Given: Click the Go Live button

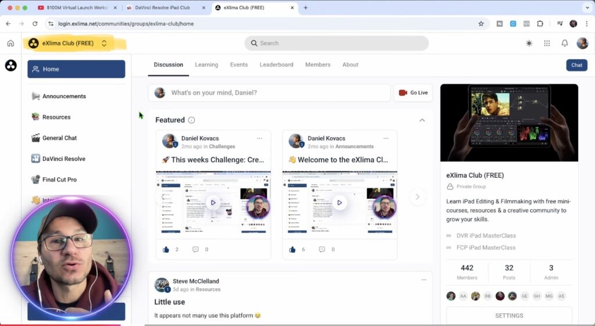Looking at the screenshot, I should pyautogui.click(x=413, y=92).
